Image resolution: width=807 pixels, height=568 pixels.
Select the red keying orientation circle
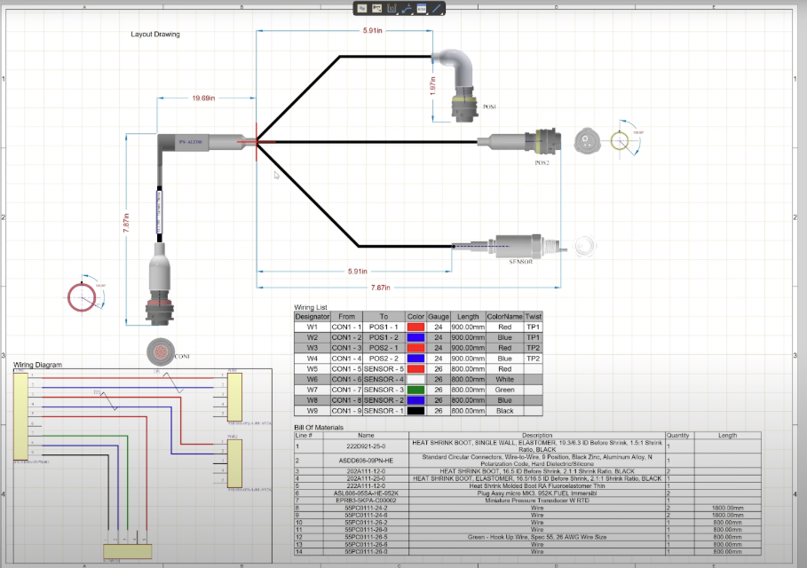point(82,297)
